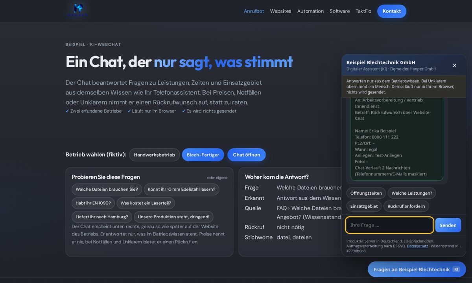Screen dimensions: 472x283
Task: Click the 'Welche Leistungen?' quick reply chip
Action: pos(412,193)
